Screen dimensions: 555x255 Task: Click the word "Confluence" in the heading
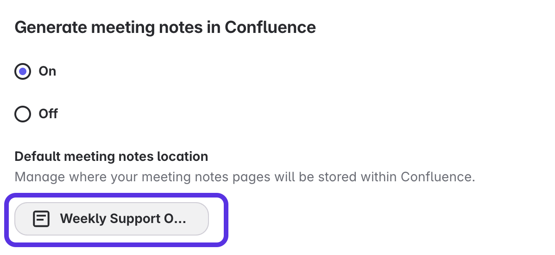coord(270,27)
